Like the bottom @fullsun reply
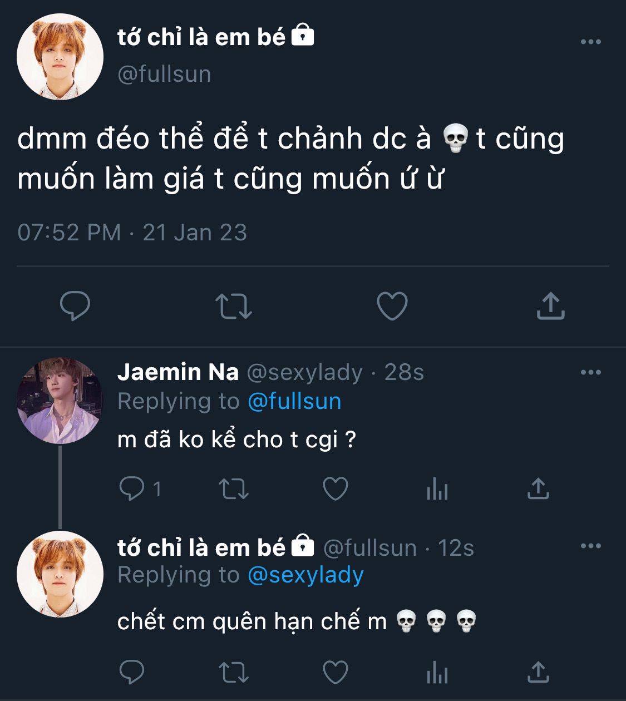This screenshot has height=701, width=626. pyautogui.click(x=336, y=672)
